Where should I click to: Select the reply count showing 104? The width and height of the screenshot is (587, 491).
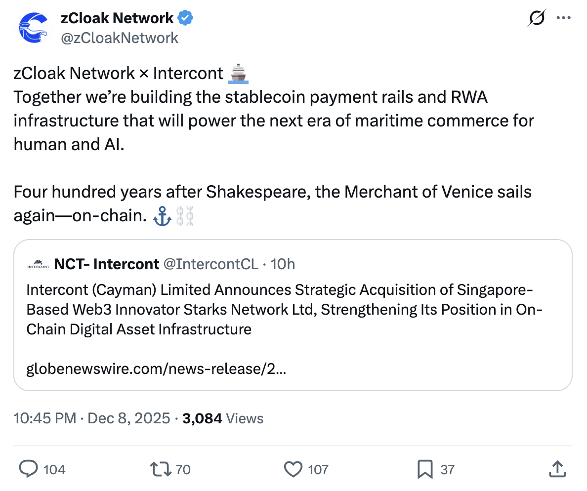[55, 470]
